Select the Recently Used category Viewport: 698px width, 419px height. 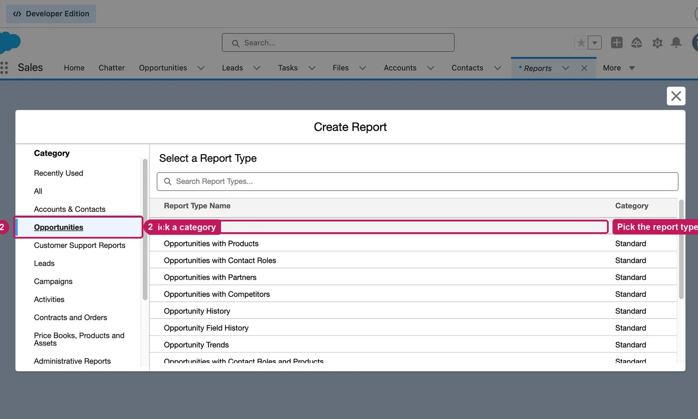[x=58, y=173]
